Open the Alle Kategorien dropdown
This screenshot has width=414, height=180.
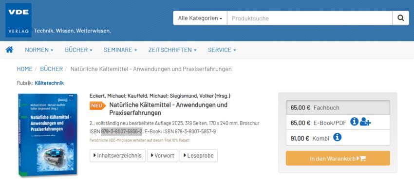200,18
